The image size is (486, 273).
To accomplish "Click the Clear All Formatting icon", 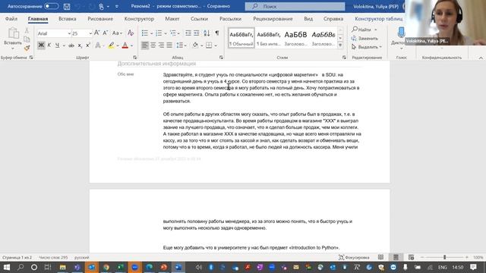I will (x=131, y=33).
